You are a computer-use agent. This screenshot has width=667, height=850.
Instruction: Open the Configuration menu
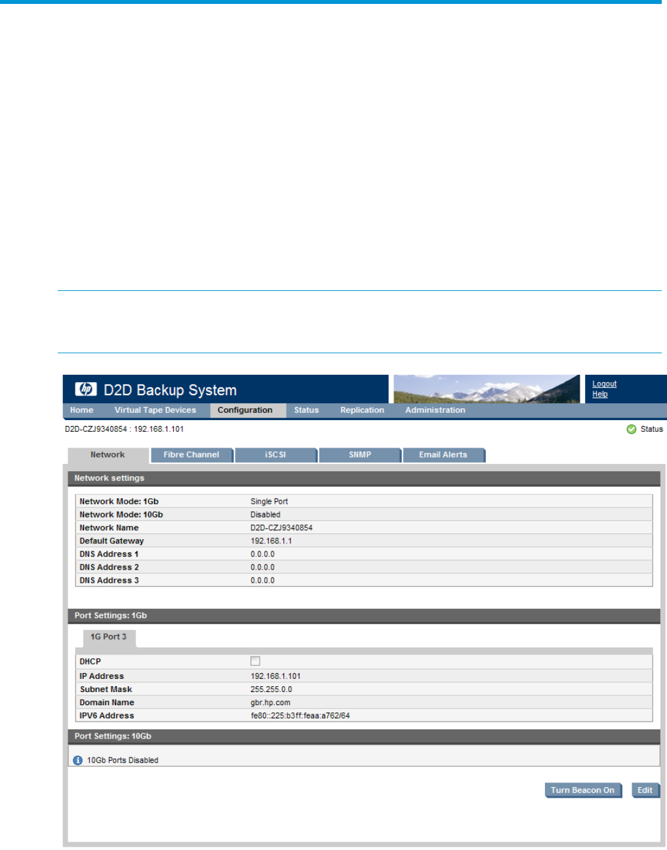coord(245,410)
